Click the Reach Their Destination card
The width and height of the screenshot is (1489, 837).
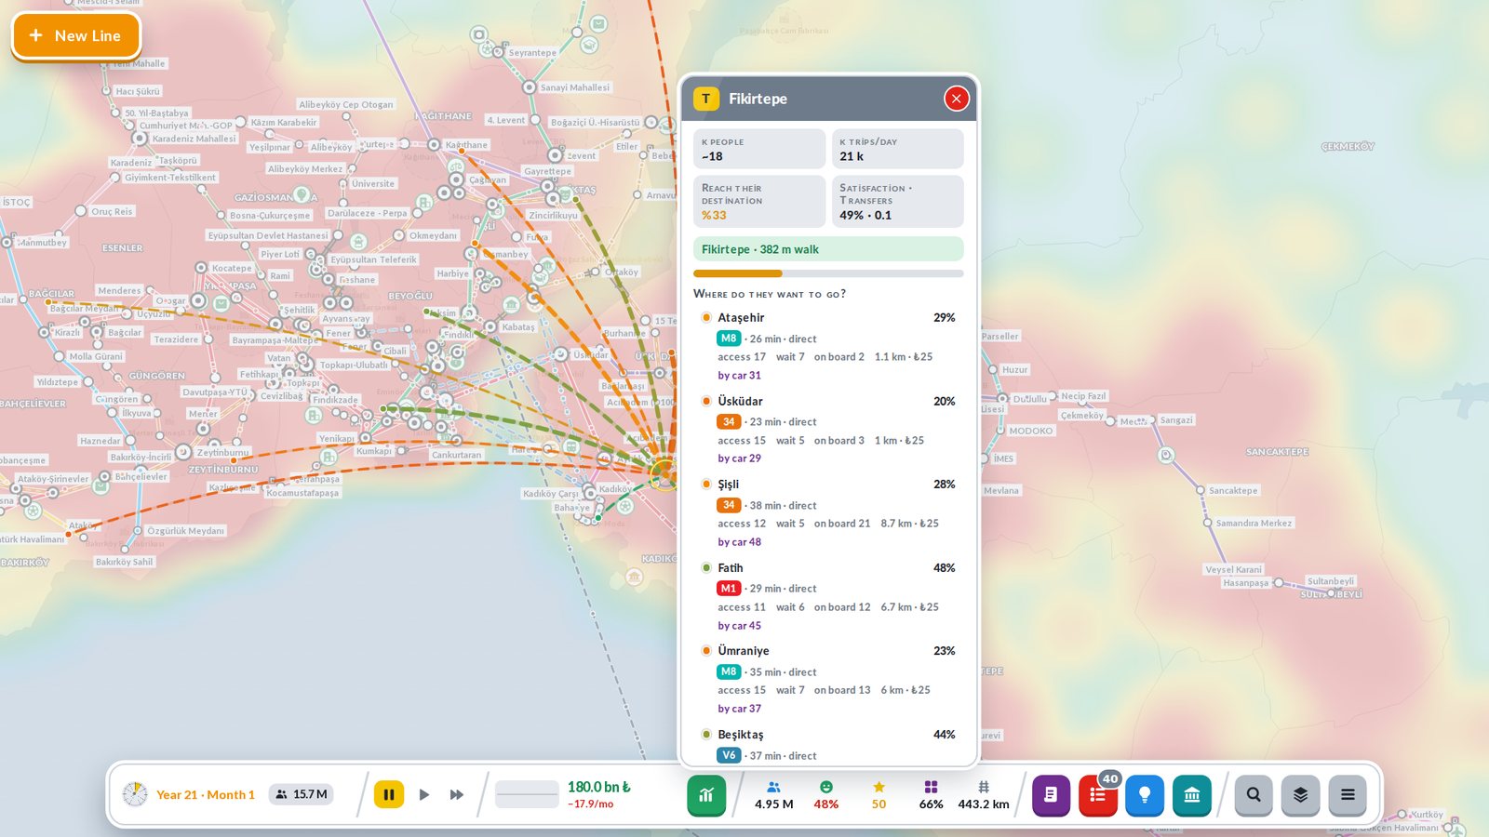tap(759, 201)
